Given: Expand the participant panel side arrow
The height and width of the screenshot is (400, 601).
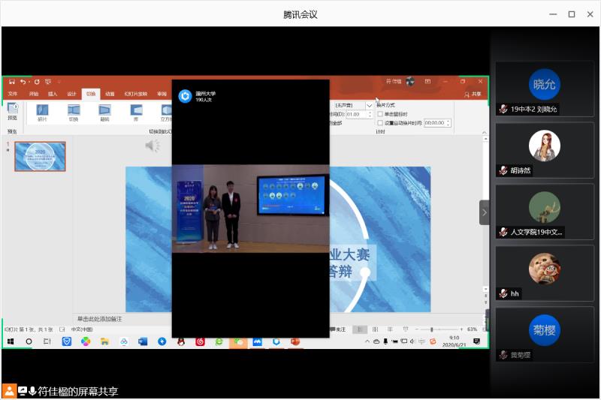Looking at the screenshot, I should [484, 212].
